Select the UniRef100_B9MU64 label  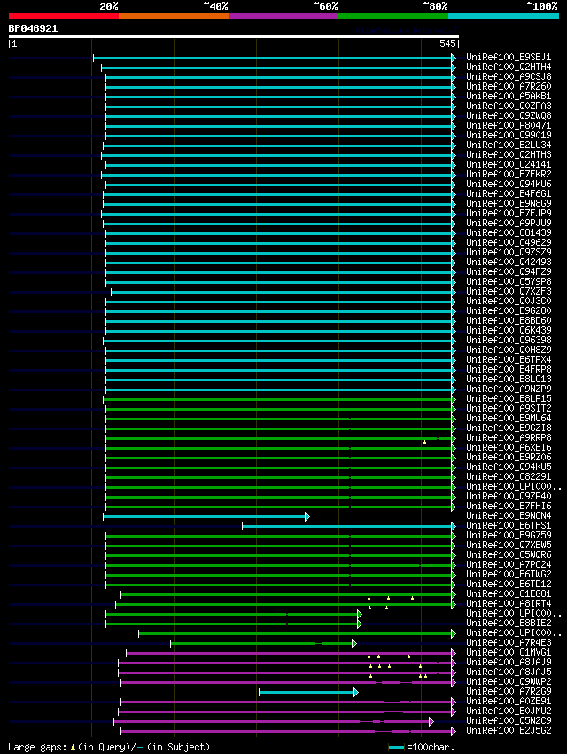tap(509, 419)
